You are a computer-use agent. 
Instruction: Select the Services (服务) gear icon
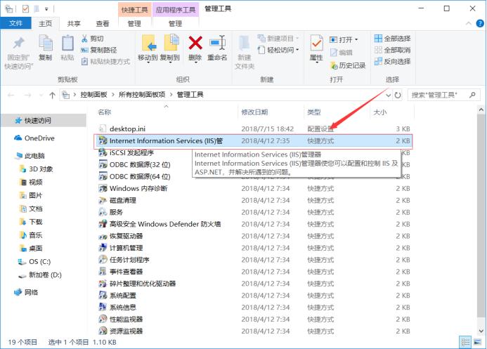point(103,212)
